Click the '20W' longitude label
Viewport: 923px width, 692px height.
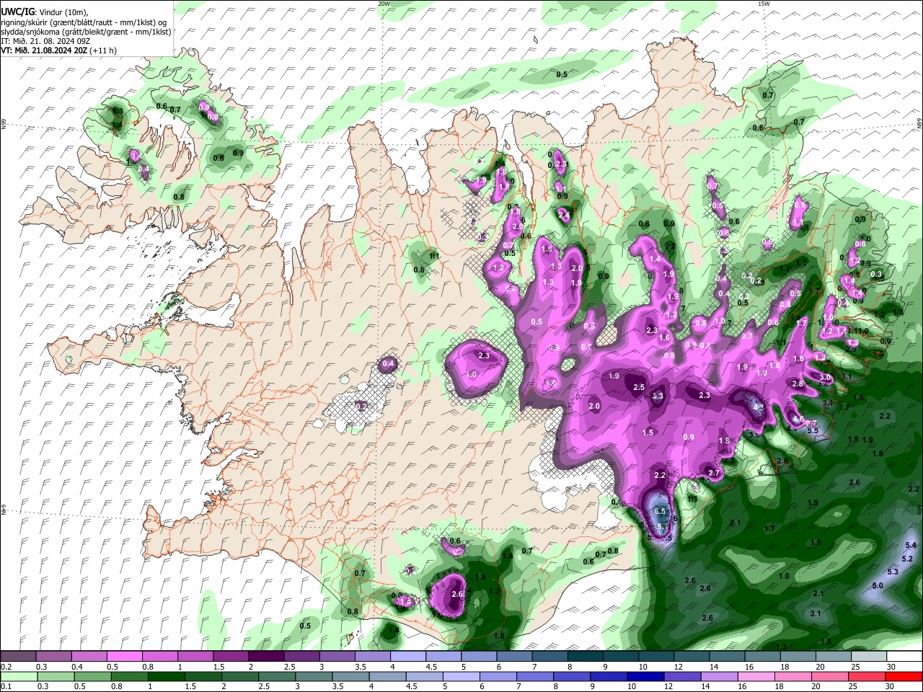[384, 4]
